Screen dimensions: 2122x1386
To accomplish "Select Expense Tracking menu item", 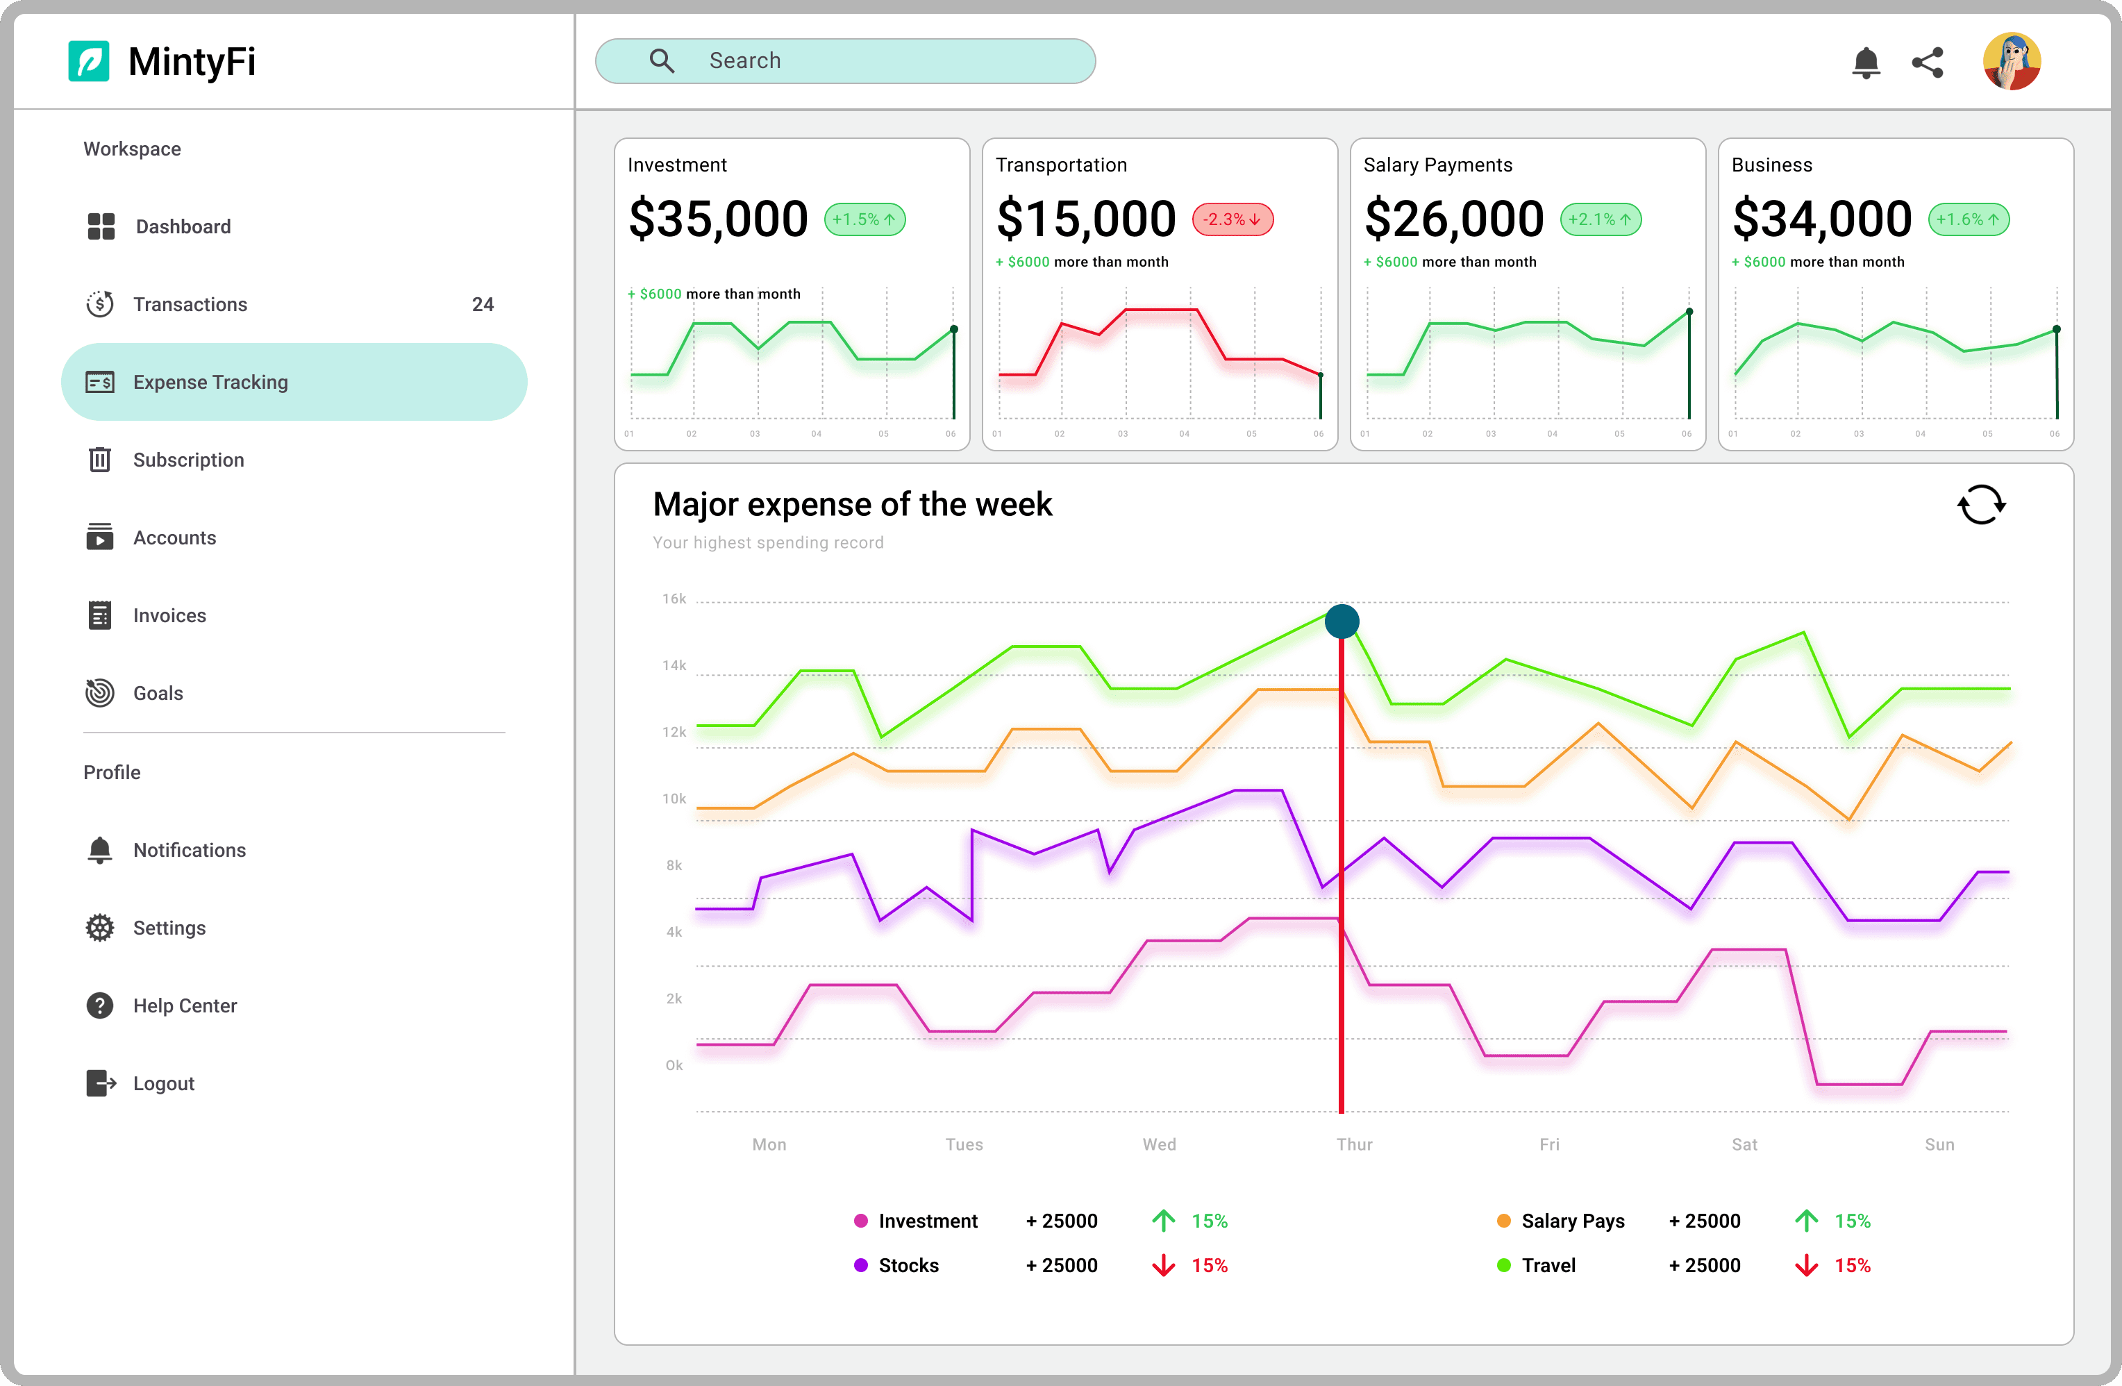I will pos(293,382).
